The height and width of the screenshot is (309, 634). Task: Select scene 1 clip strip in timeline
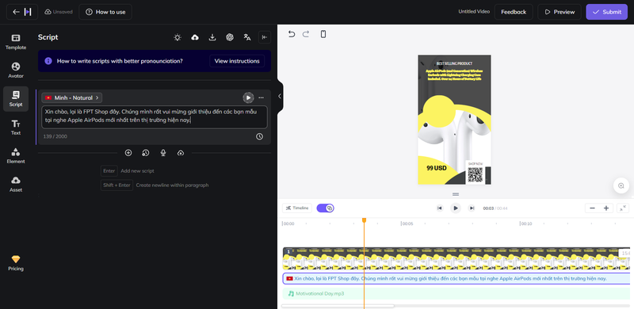pyautogui.click(x=456, y=258)
